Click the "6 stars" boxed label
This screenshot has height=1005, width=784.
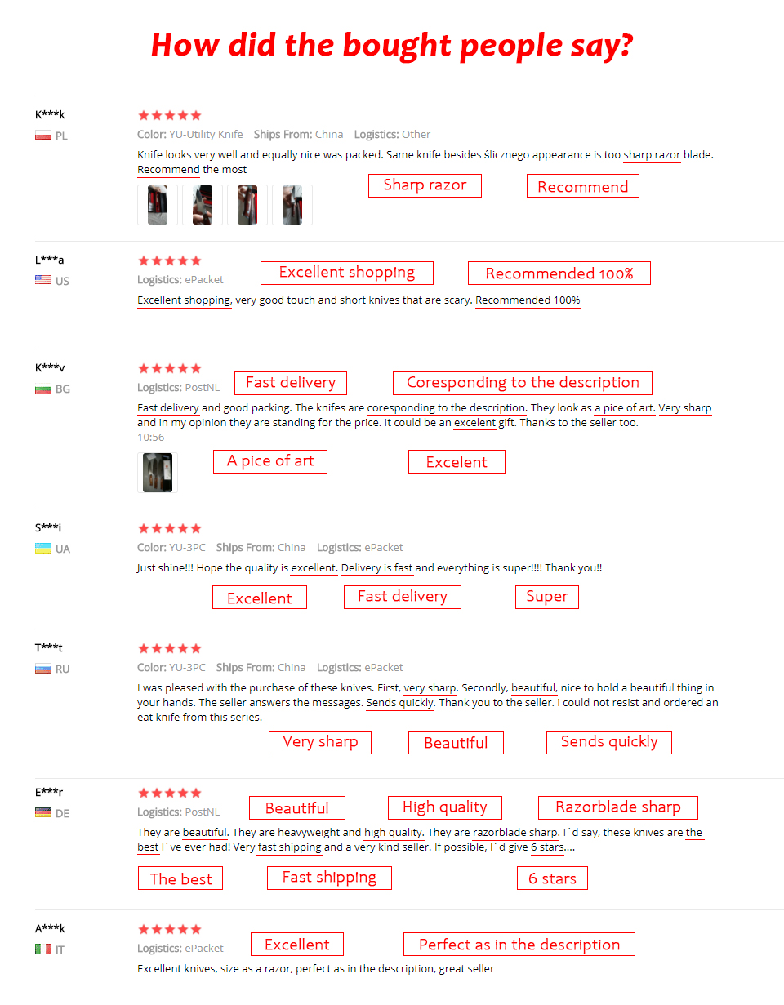[x=552, y=878]
